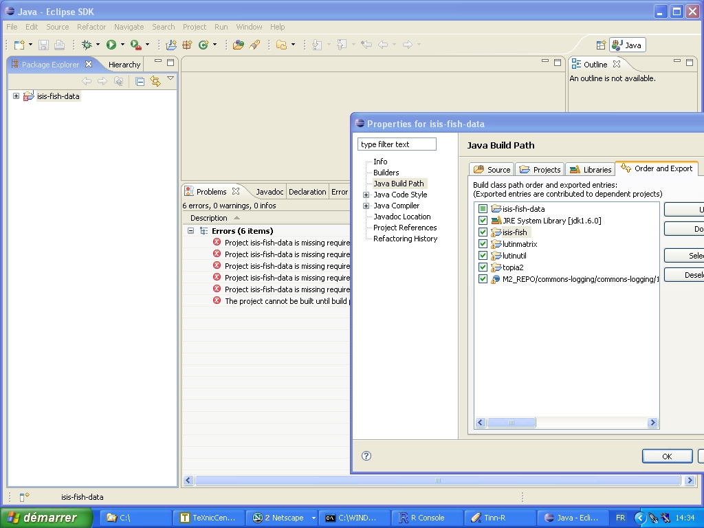Start Debug with the bug icon
Viewport: 704px width, 528px height.
coord(87,45)
